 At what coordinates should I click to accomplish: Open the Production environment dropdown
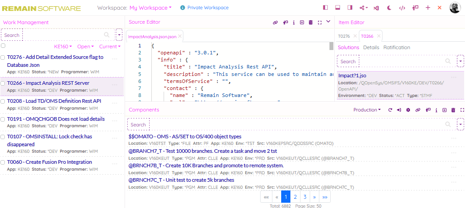click(x=367, y=110)
